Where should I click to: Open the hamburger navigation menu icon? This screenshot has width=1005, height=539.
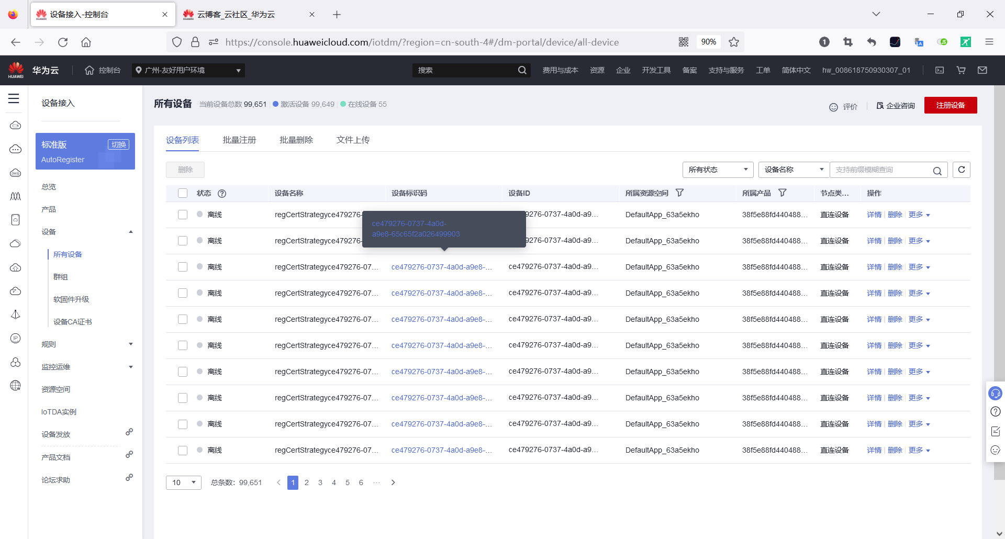[14, 99]
